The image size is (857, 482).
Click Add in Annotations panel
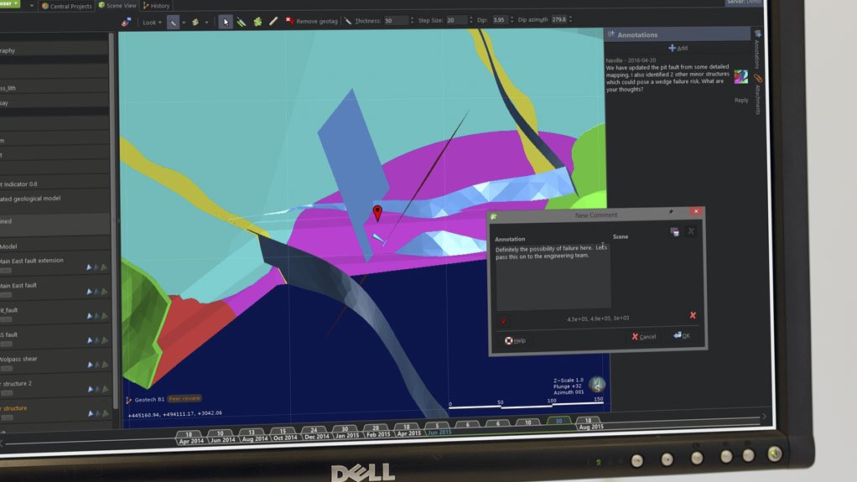(678, 48)
